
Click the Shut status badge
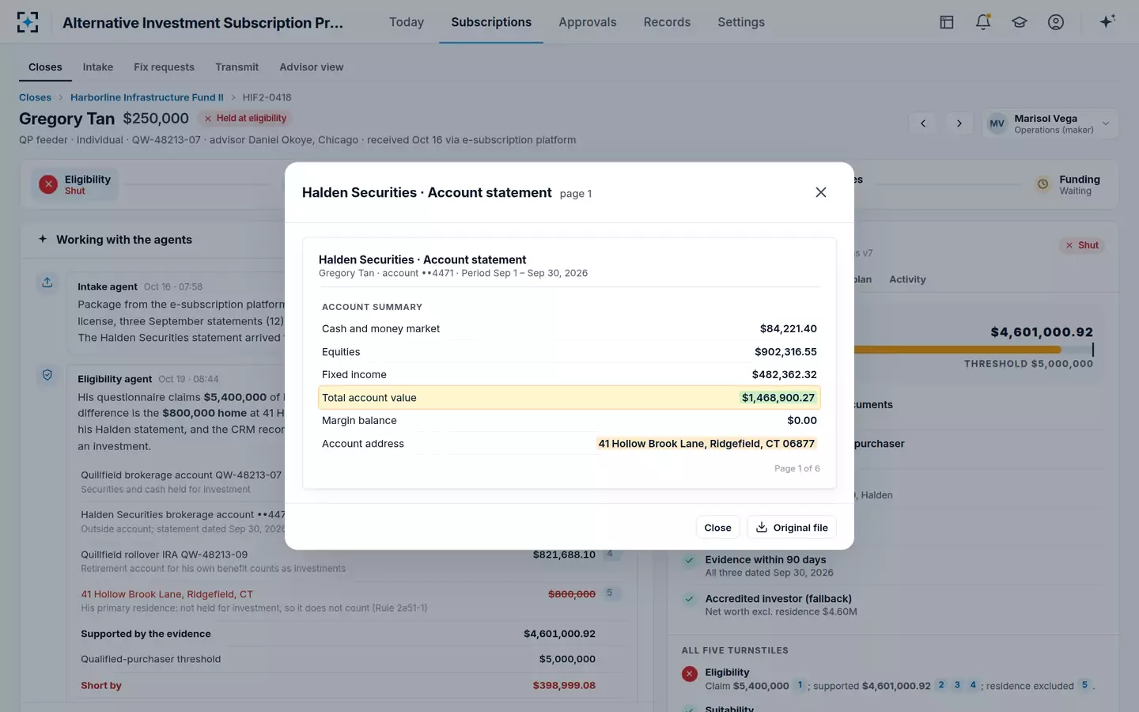[x=1081, y=245]
